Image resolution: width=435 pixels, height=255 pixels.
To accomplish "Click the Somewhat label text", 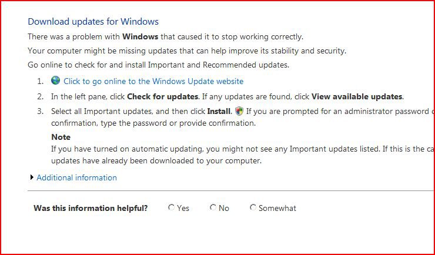I will (277, 208).
